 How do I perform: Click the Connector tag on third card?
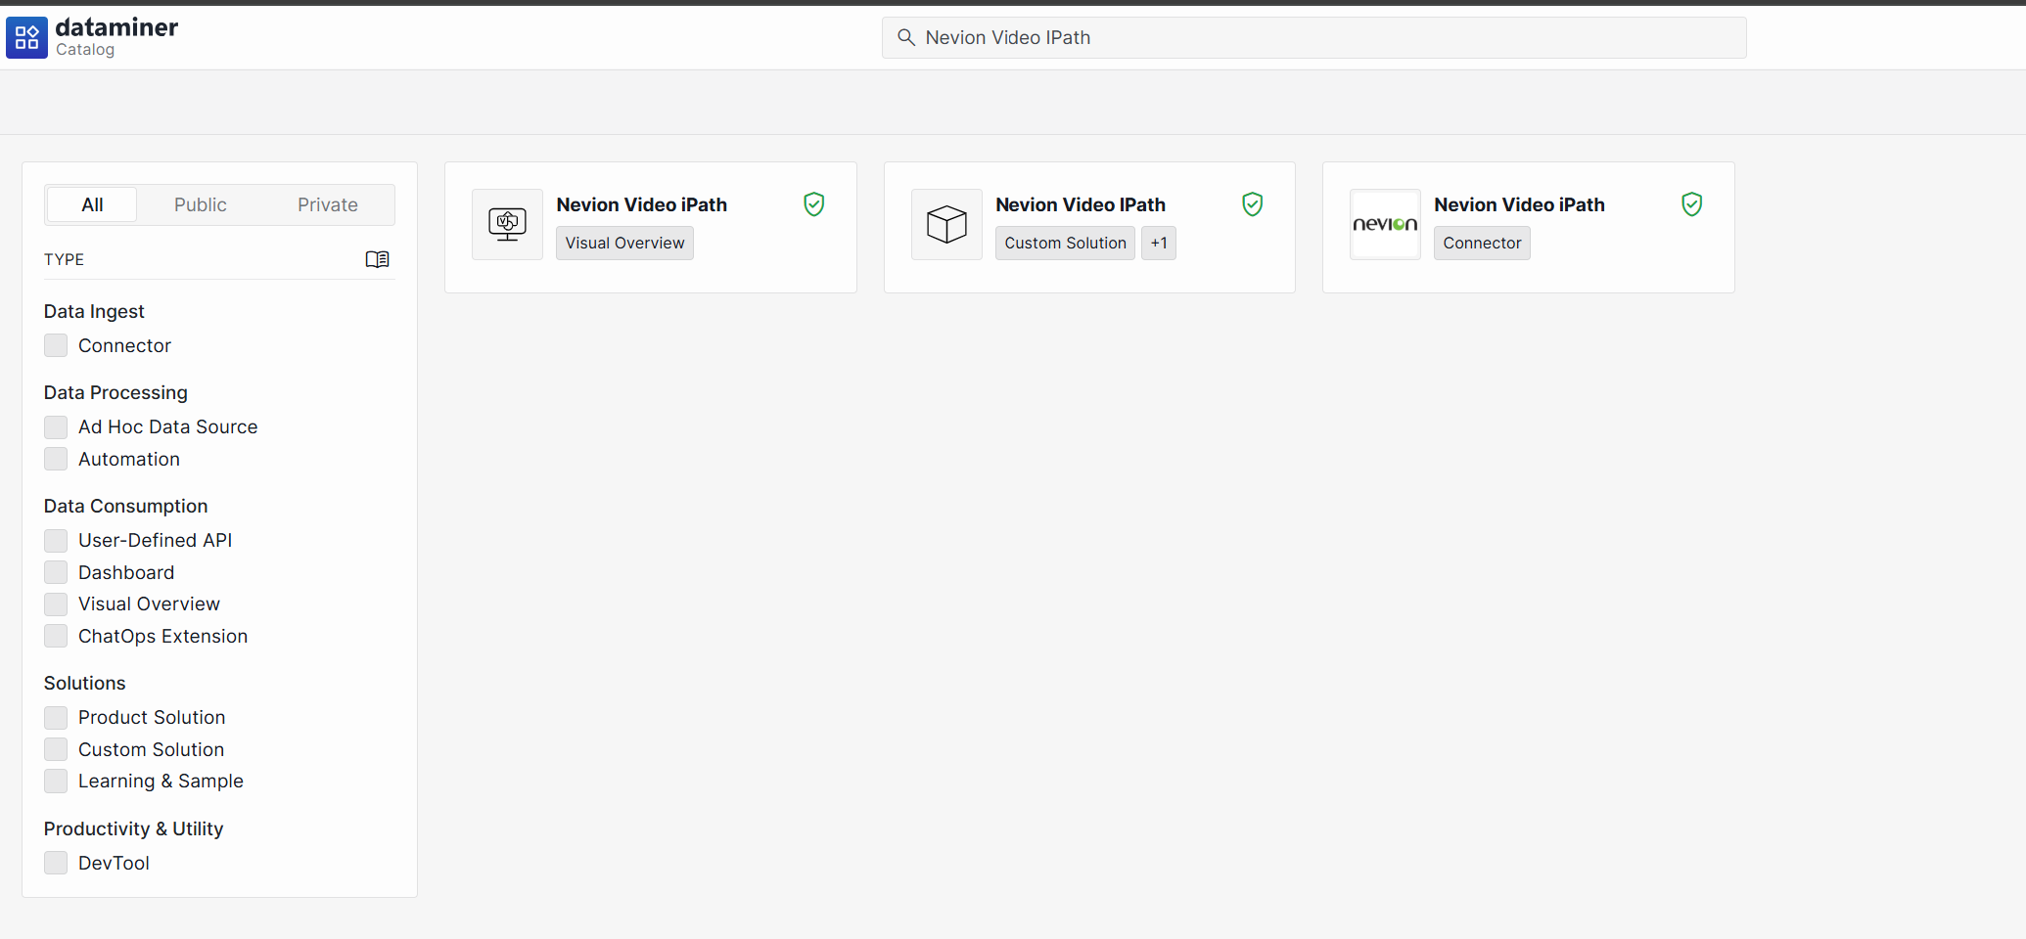(1482, 243)
